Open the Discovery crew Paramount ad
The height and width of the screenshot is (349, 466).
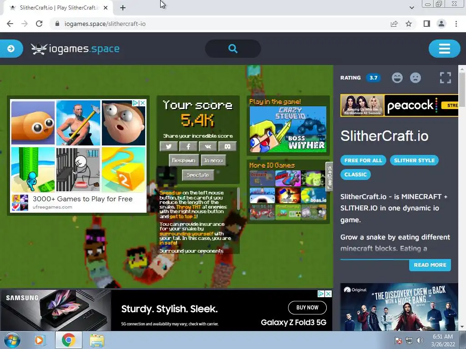pos(399,307)
